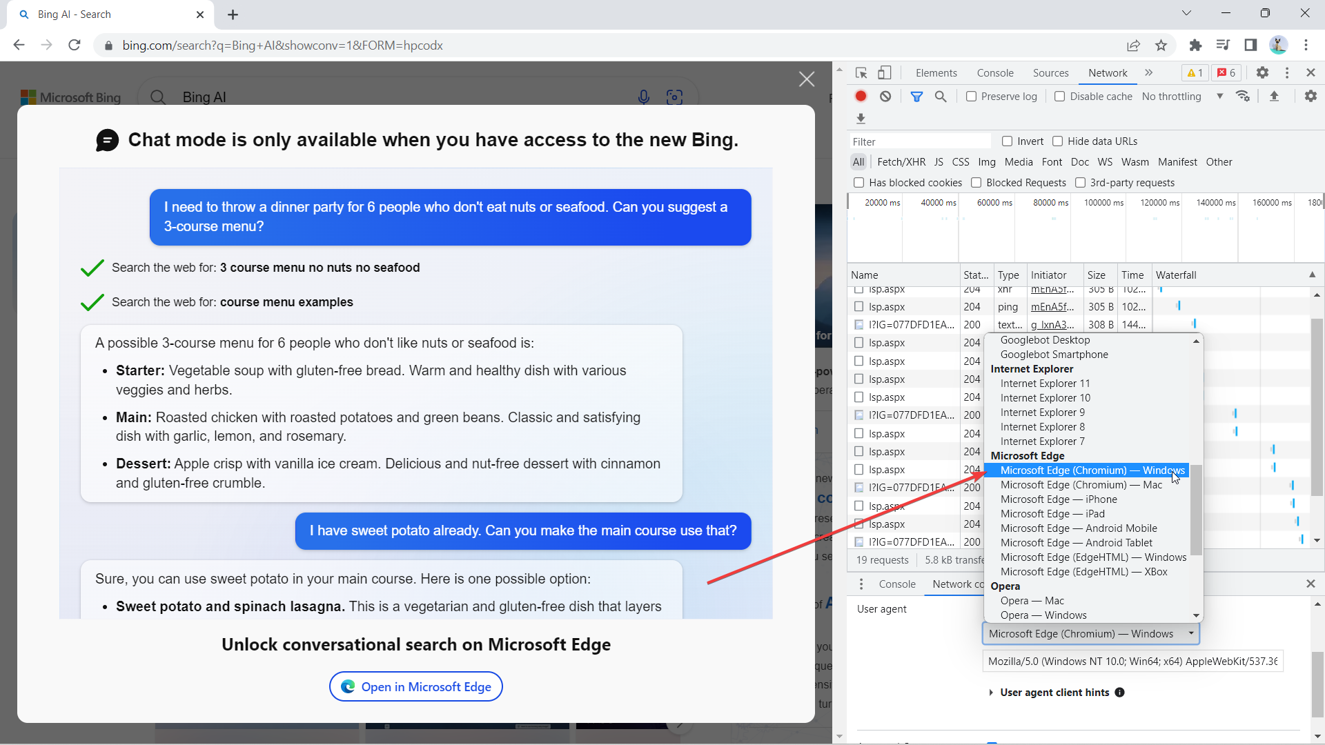Click Open in Microsoft Edge button
The height and width of the screenshot is (745, 1325).
416,687
